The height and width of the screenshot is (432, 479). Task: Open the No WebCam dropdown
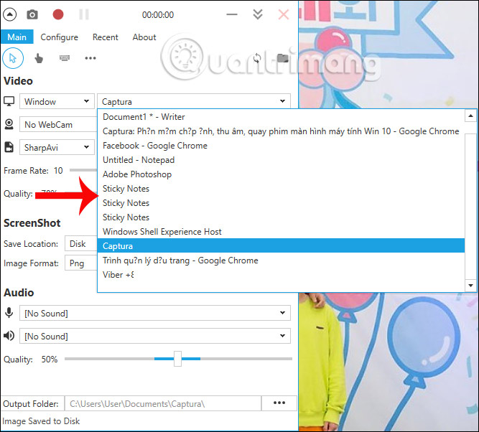(x=58, y=125)
